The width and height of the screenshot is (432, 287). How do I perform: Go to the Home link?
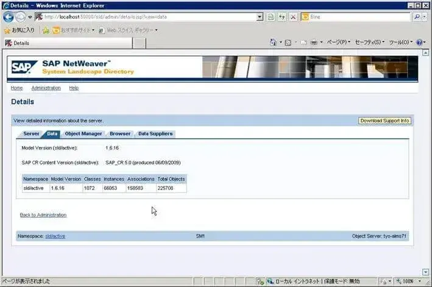(16, 88)
